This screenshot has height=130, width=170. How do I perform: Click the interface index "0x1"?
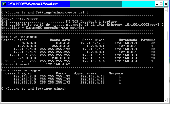pyautogui.click(x=4, y=22)
